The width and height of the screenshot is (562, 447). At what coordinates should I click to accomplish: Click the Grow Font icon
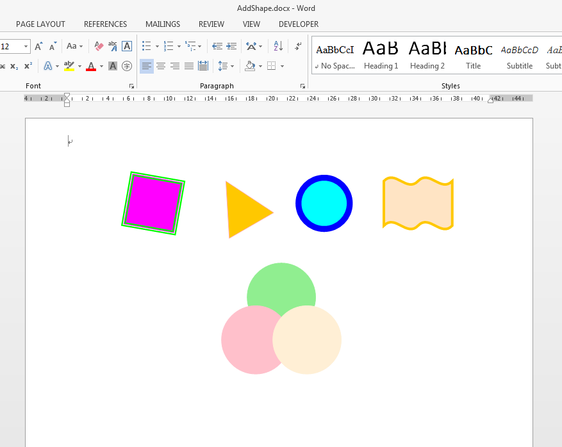tap(38, 46)
